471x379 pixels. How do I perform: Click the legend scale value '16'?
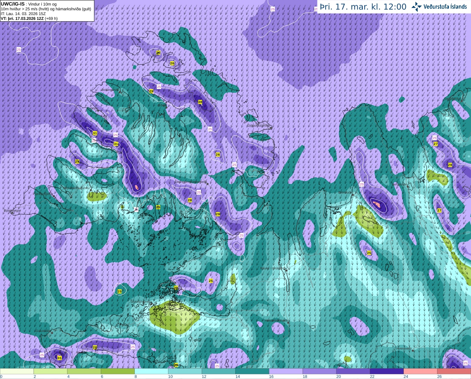pyautogui.click(x=271, y=376)
